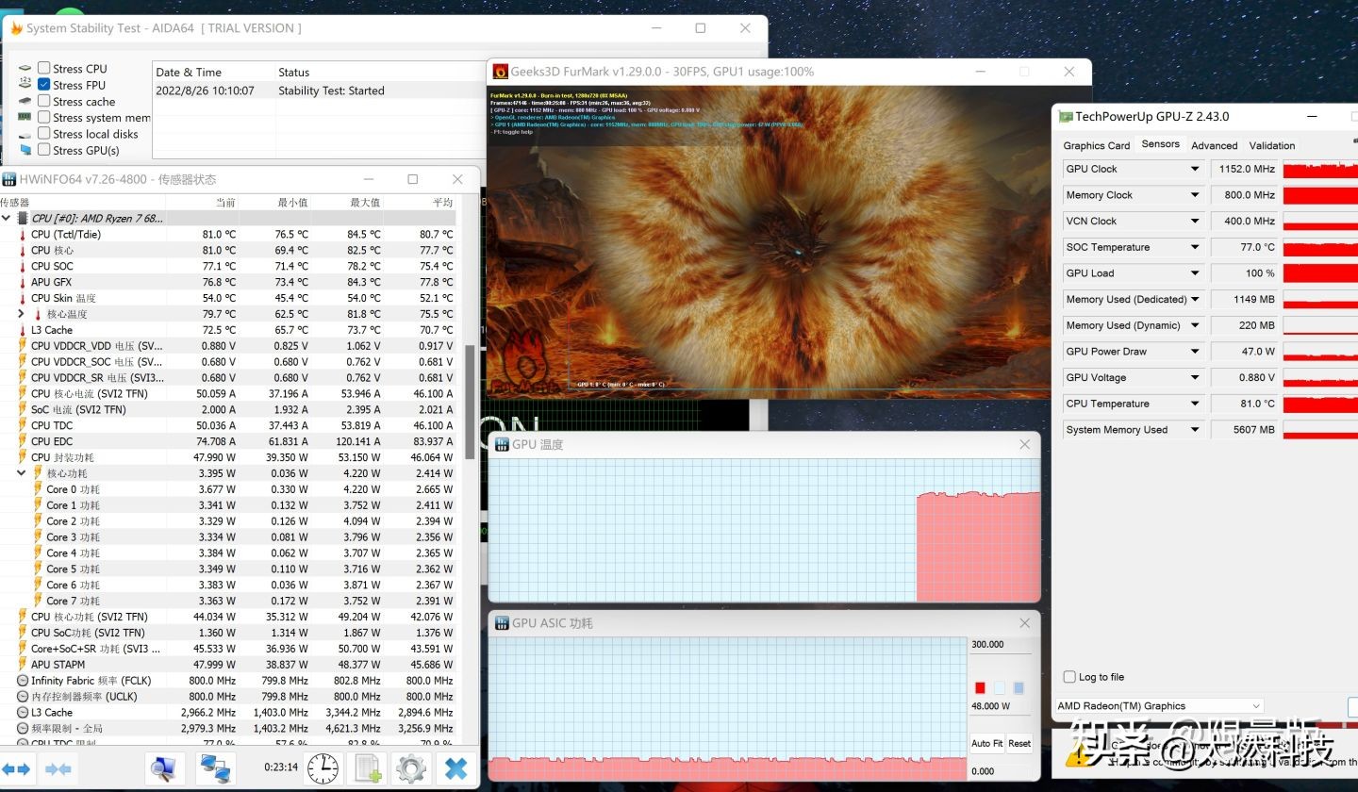Click the blue X icon in HWiNFO

point(456,768)
